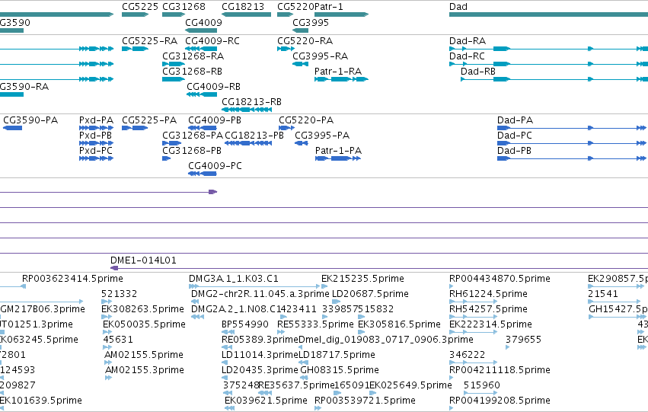Click the RH61224.5prime EST label
This screenshot has width=648, height=412.
tap(488, 294)
